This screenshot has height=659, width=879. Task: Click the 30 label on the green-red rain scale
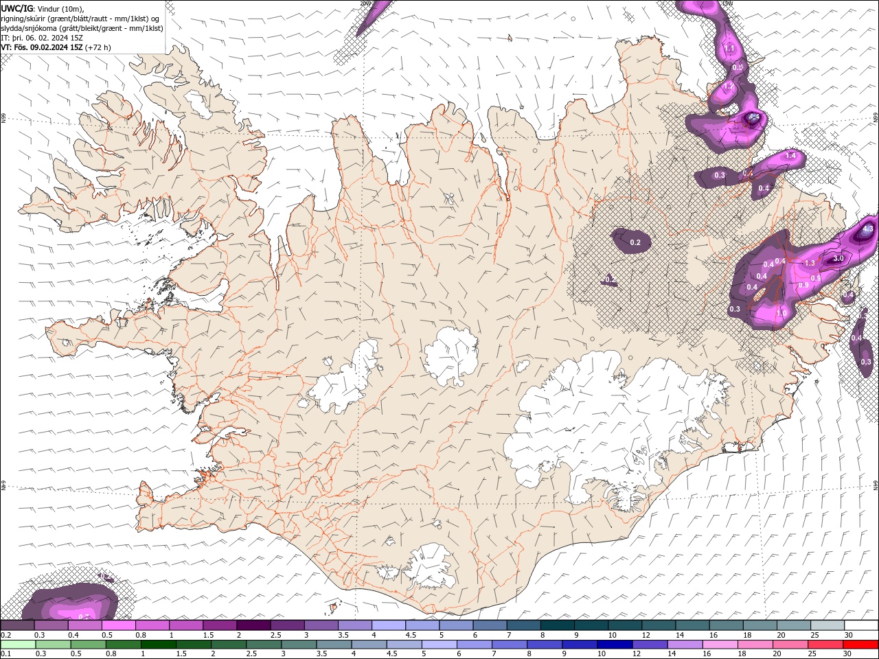(847, 654)
